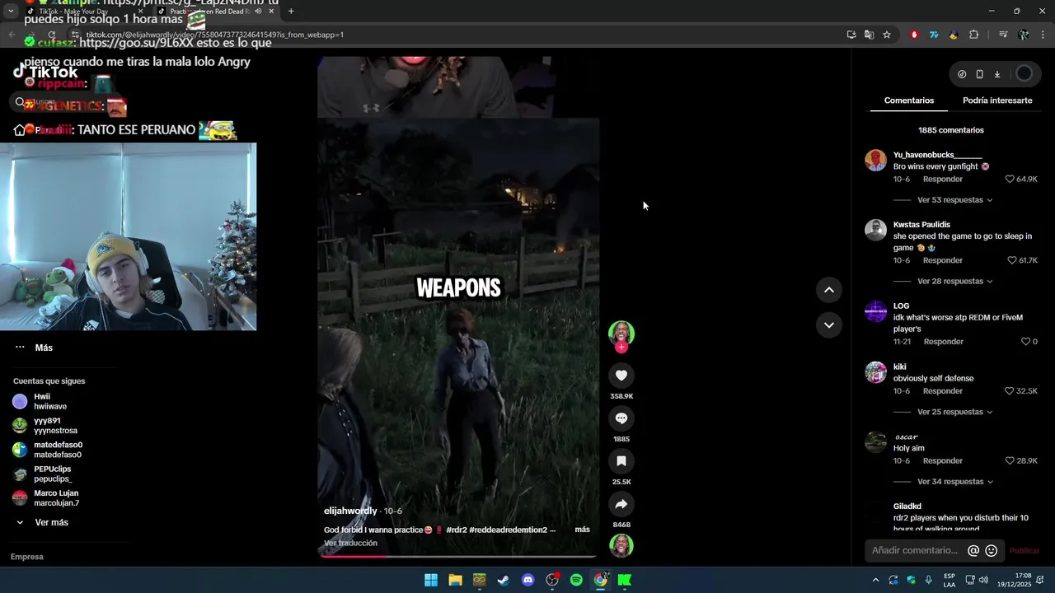
Task: Expand 25 replies under kiki's comment
Action: coord(954,412)
